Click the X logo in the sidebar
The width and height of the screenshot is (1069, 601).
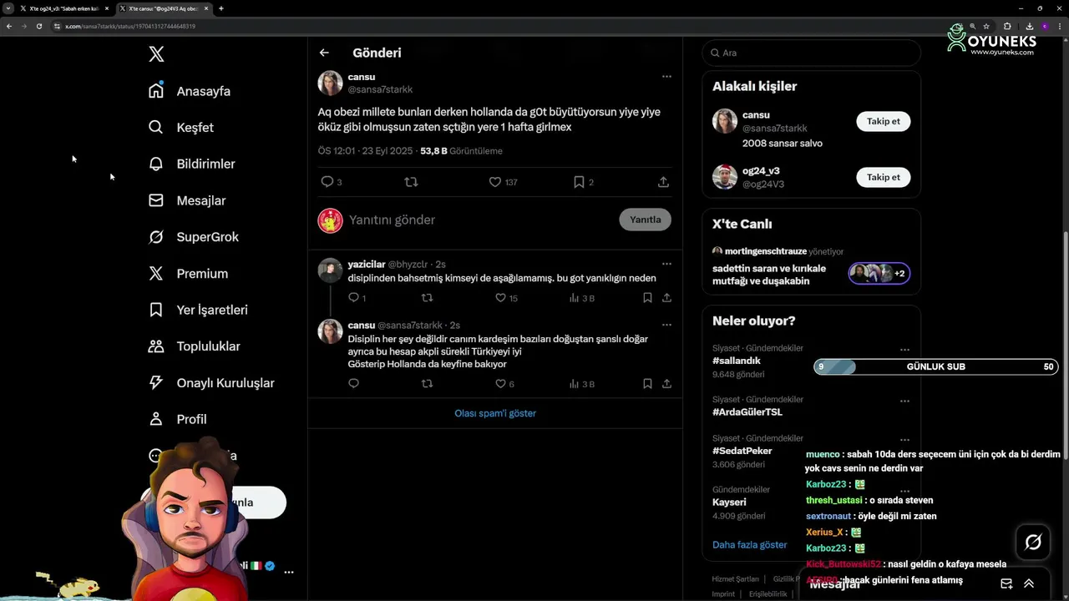pyautogui.click(x=156, y=54)
